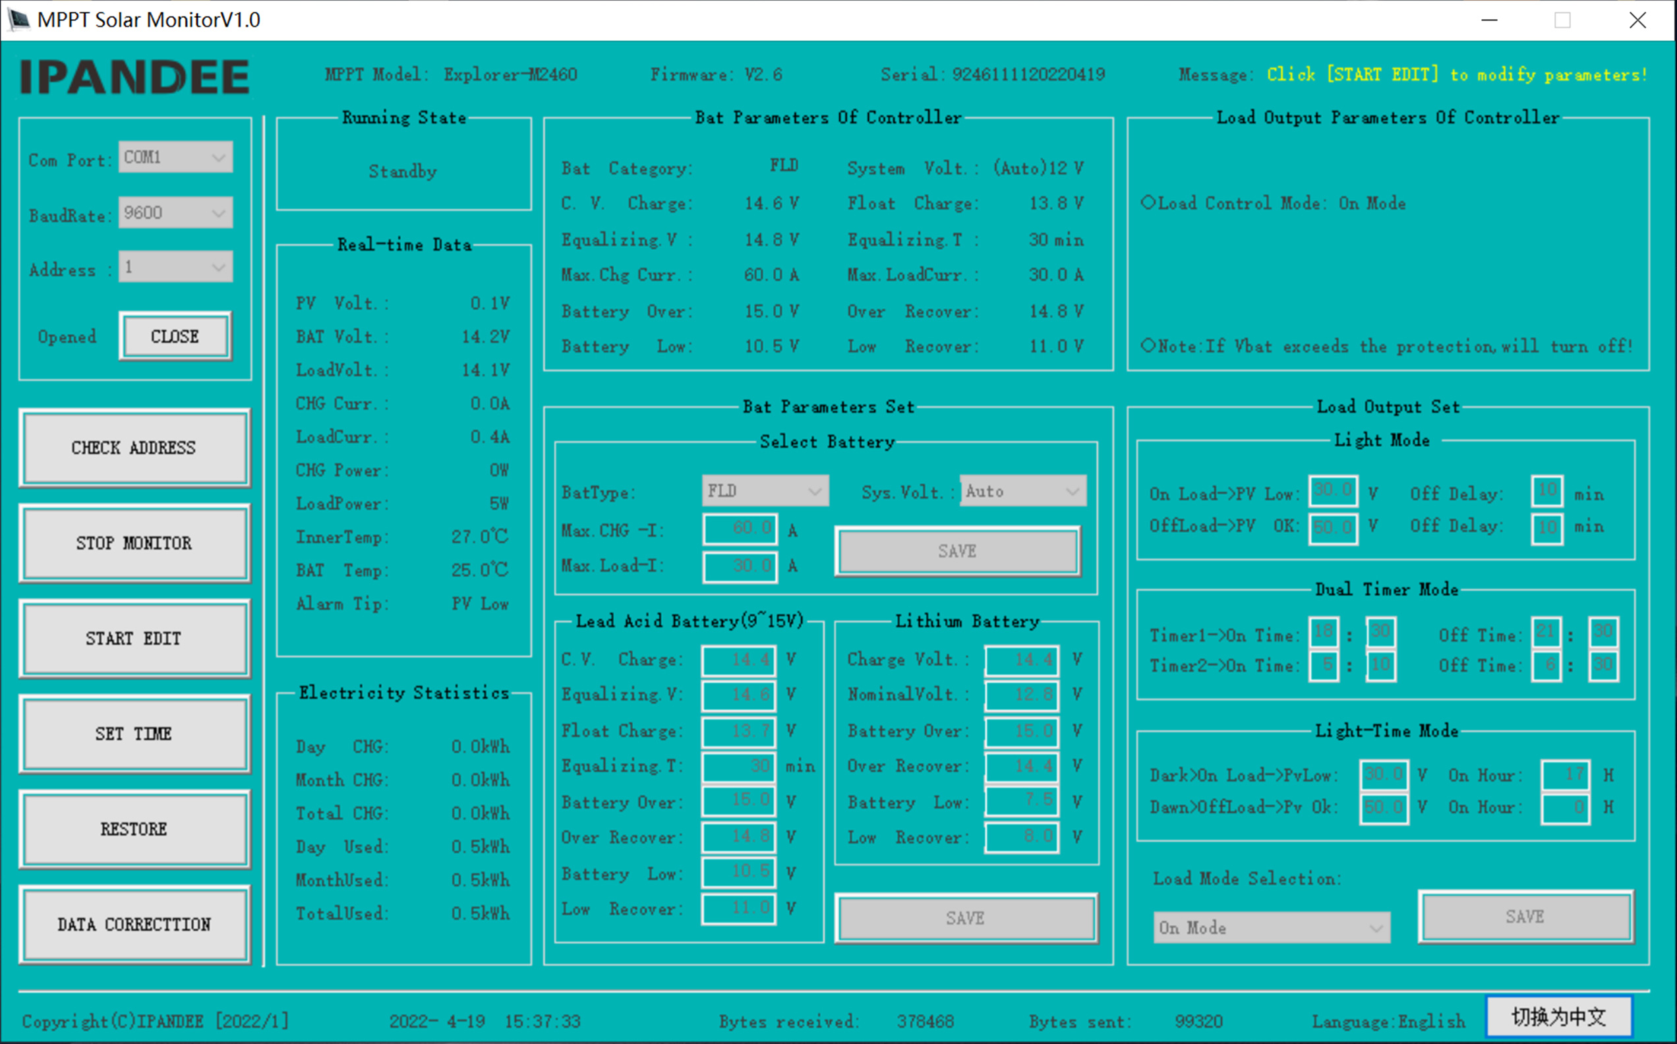Expand the BatType FLD dropdown
Screen dimensions: 1677x1044
point(765,491)
